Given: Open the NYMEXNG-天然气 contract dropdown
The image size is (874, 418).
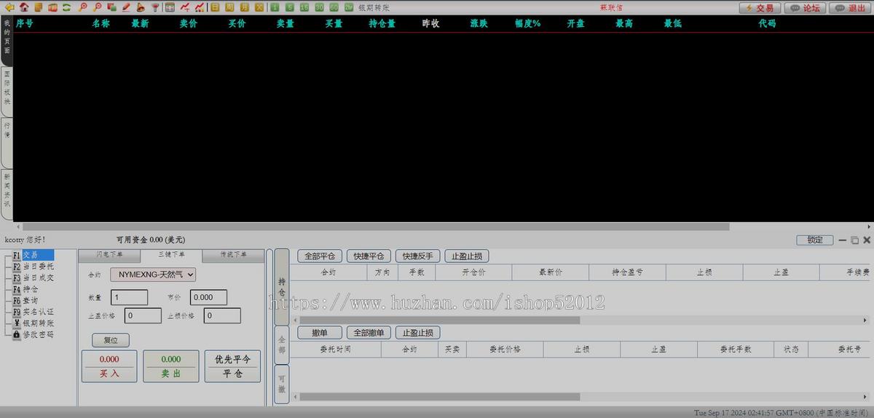Looking at the screenshot, I should [153, 275].
